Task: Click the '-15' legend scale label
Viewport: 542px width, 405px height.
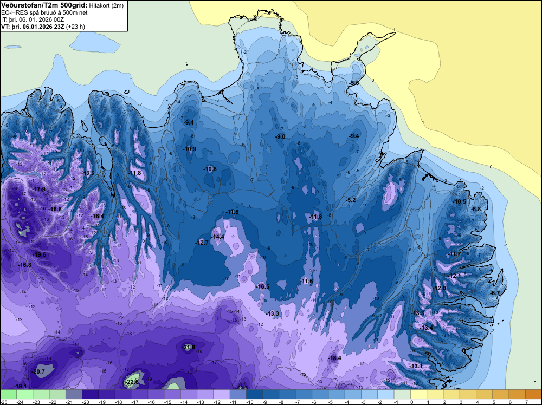Action: pos(167,402)
